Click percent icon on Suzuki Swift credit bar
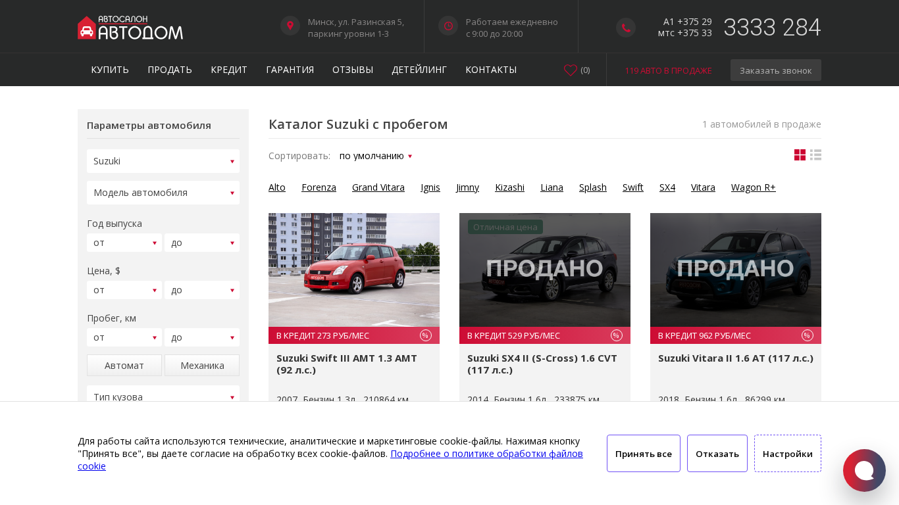The height and width of the screenshot is (505, 899). (426, 335)
